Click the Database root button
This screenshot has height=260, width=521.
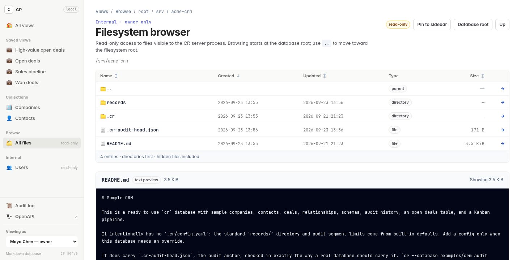click(x=473, y=25)
